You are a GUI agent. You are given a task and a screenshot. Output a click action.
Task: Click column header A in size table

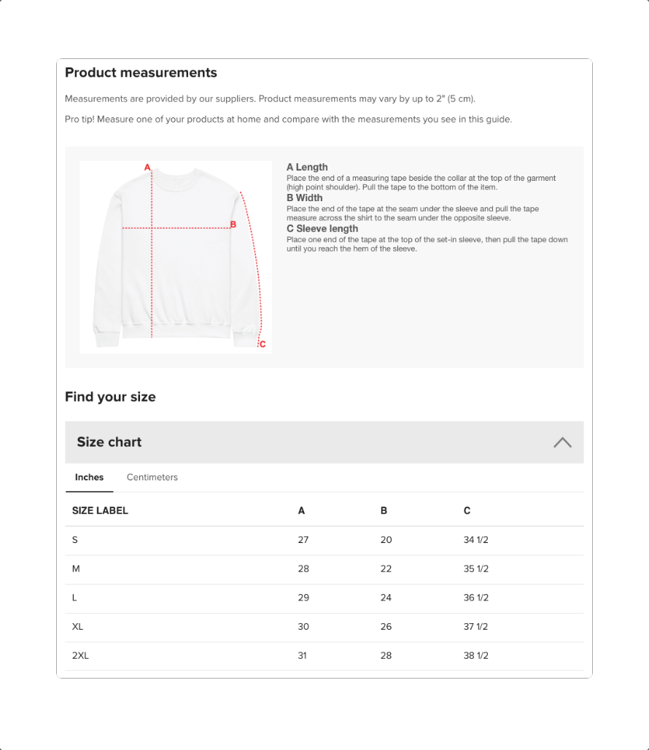coord(302,511)
